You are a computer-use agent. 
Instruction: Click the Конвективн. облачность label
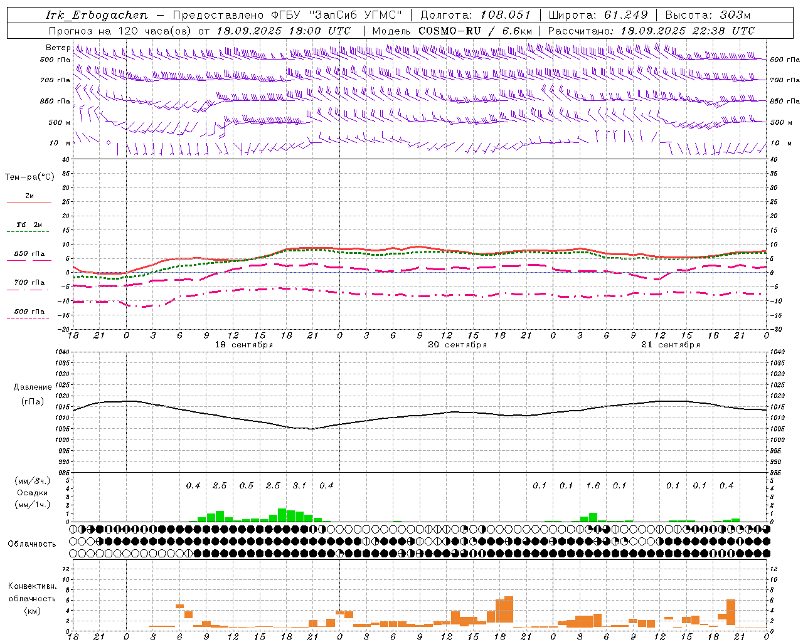click(x=32, y=592)
